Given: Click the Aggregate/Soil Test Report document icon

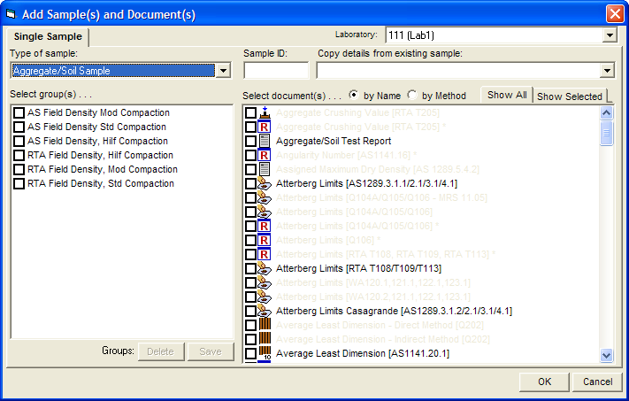Looking at the screenshot, I should tap(264, 142).
